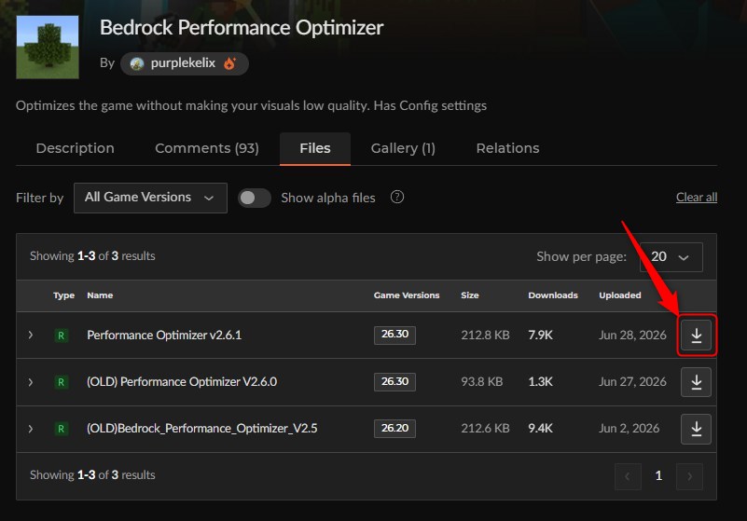Viewport: 747px width, 521px height.
Task: Go to next results page
Action: 689,475
